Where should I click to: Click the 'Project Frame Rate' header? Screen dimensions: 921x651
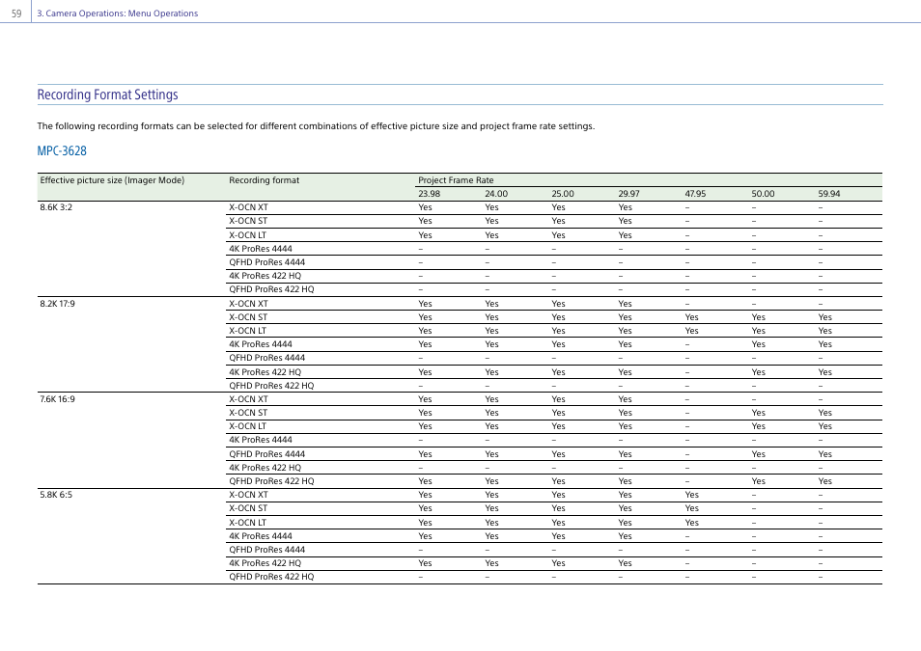pos(456,180)
